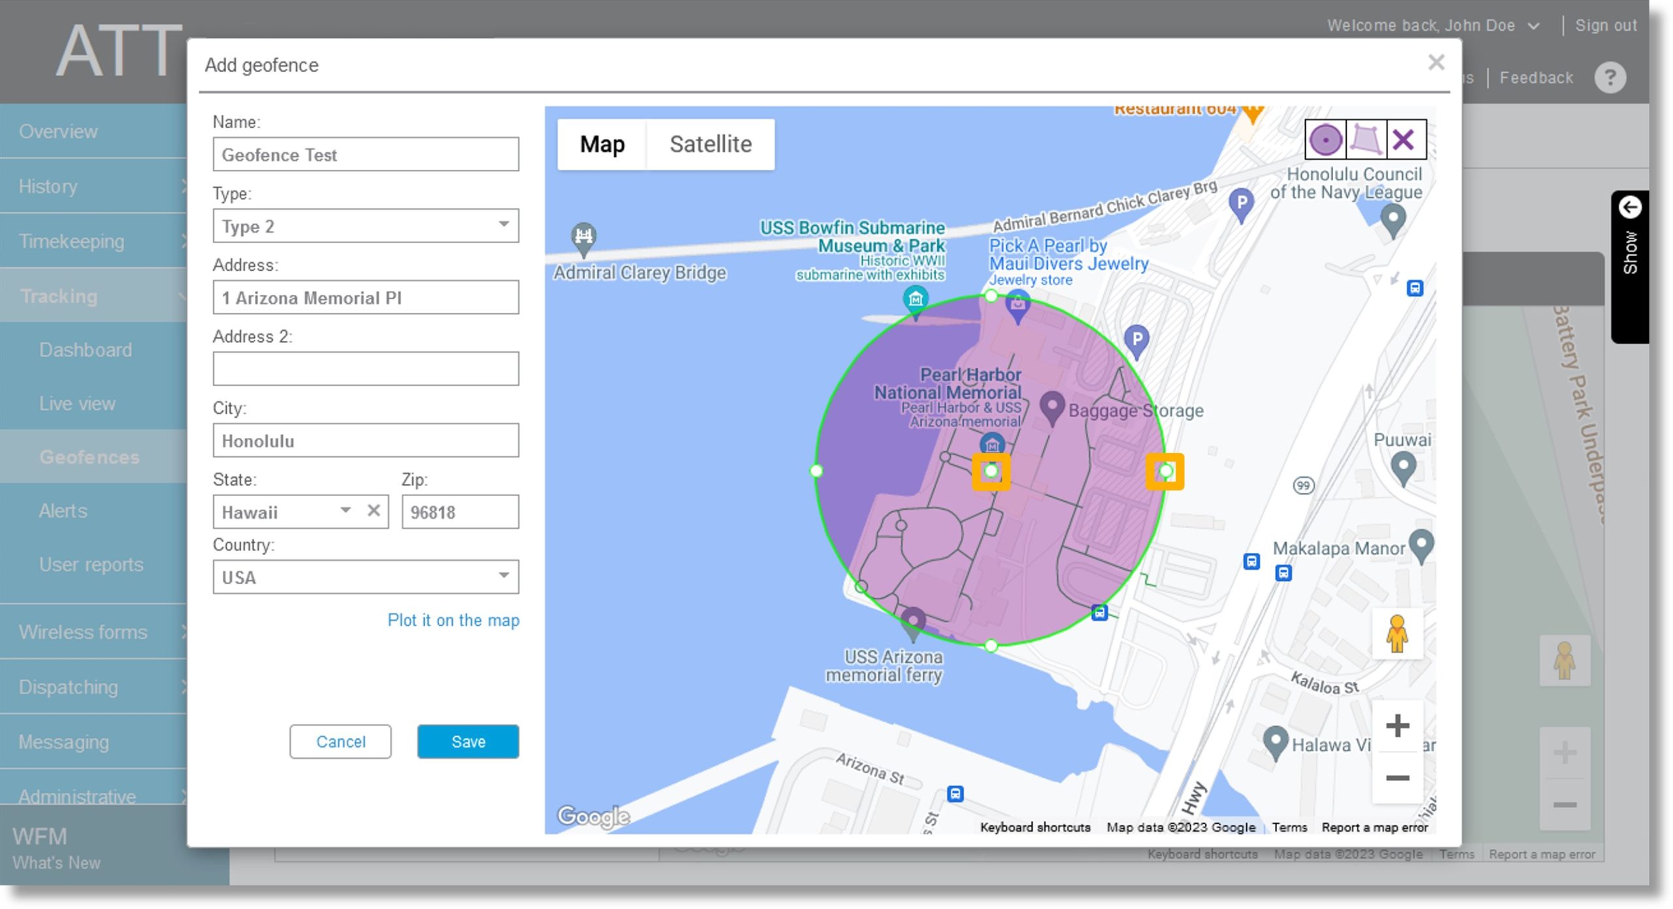Screen dimensions: 1673x909
Task: Click the delete/clear geofence icon
Action: [x=1403, y=139]
